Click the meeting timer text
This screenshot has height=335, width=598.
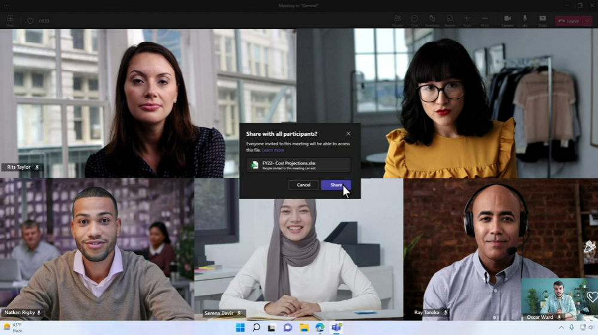(44, 21)
